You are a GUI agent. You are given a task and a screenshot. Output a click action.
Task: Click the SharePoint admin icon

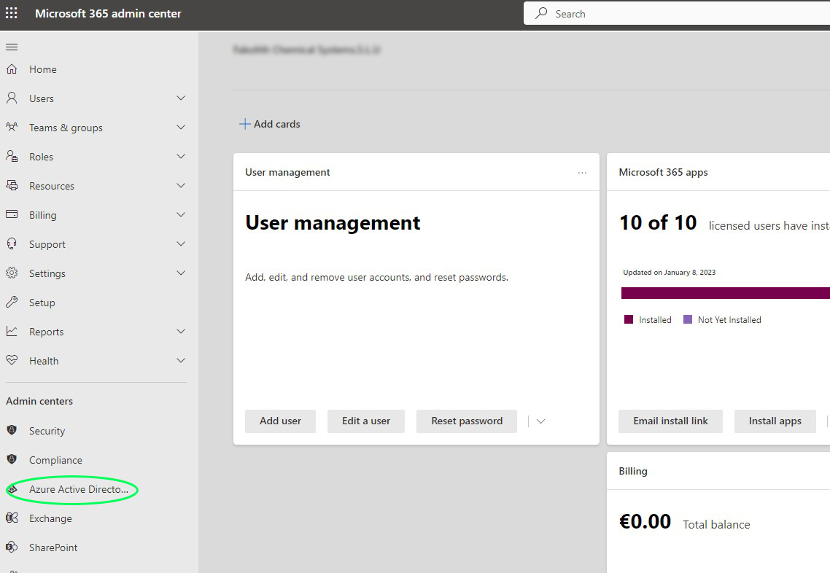pos(12,547)
